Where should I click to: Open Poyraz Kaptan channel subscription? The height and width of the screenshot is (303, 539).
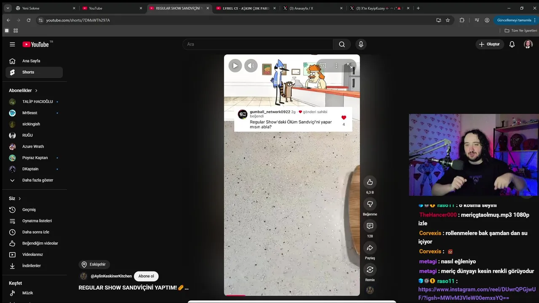(x=34, y=158)
